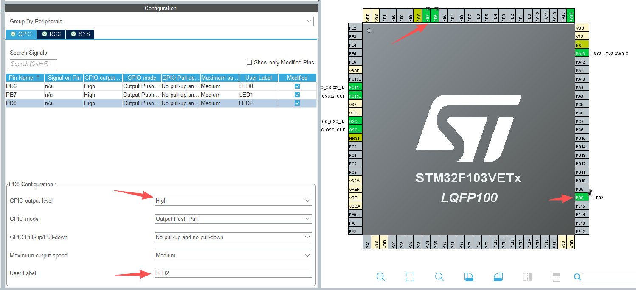Click the GPIO mode column header
This screenshot has width=636, height=290.
(x=142, y=78)
